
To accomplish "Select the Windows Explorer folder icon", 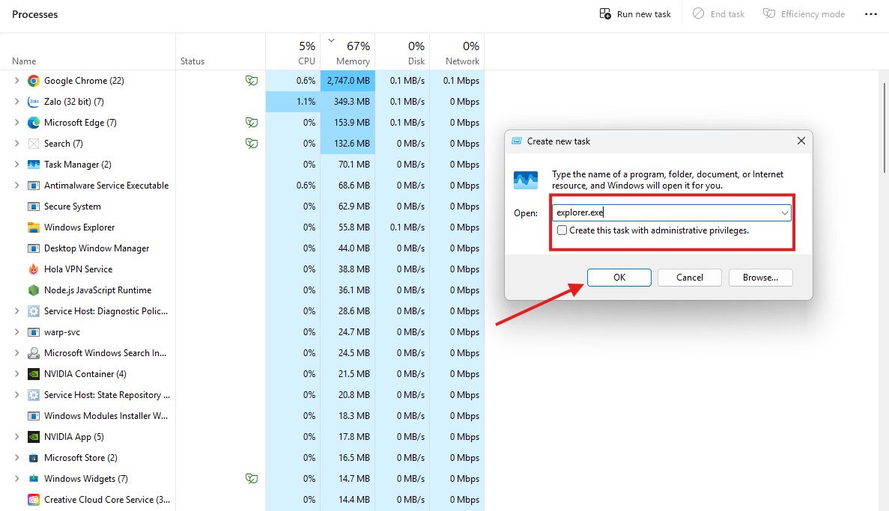I will point(33,227).
